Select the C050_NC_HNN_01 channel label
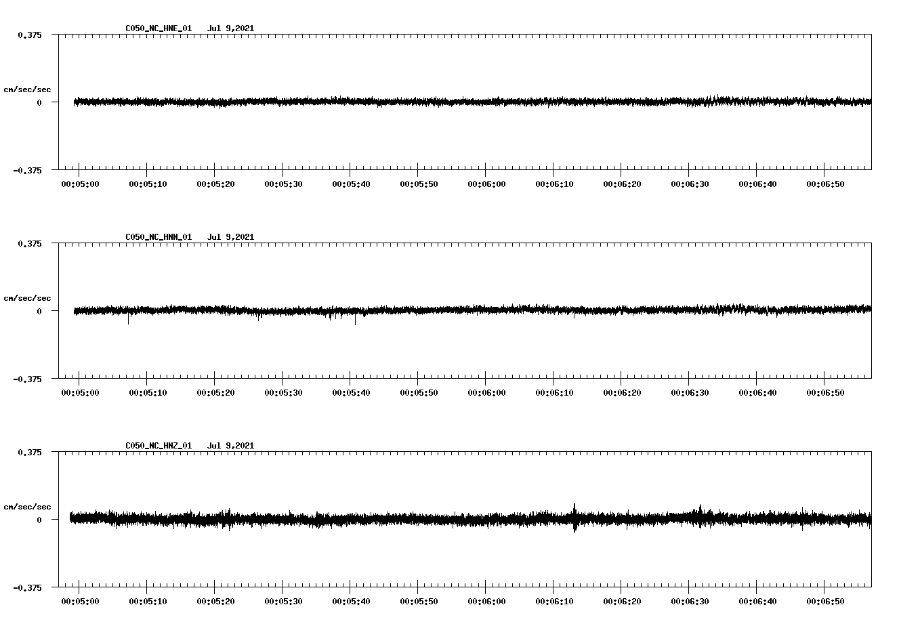 [x=157, y=236]
